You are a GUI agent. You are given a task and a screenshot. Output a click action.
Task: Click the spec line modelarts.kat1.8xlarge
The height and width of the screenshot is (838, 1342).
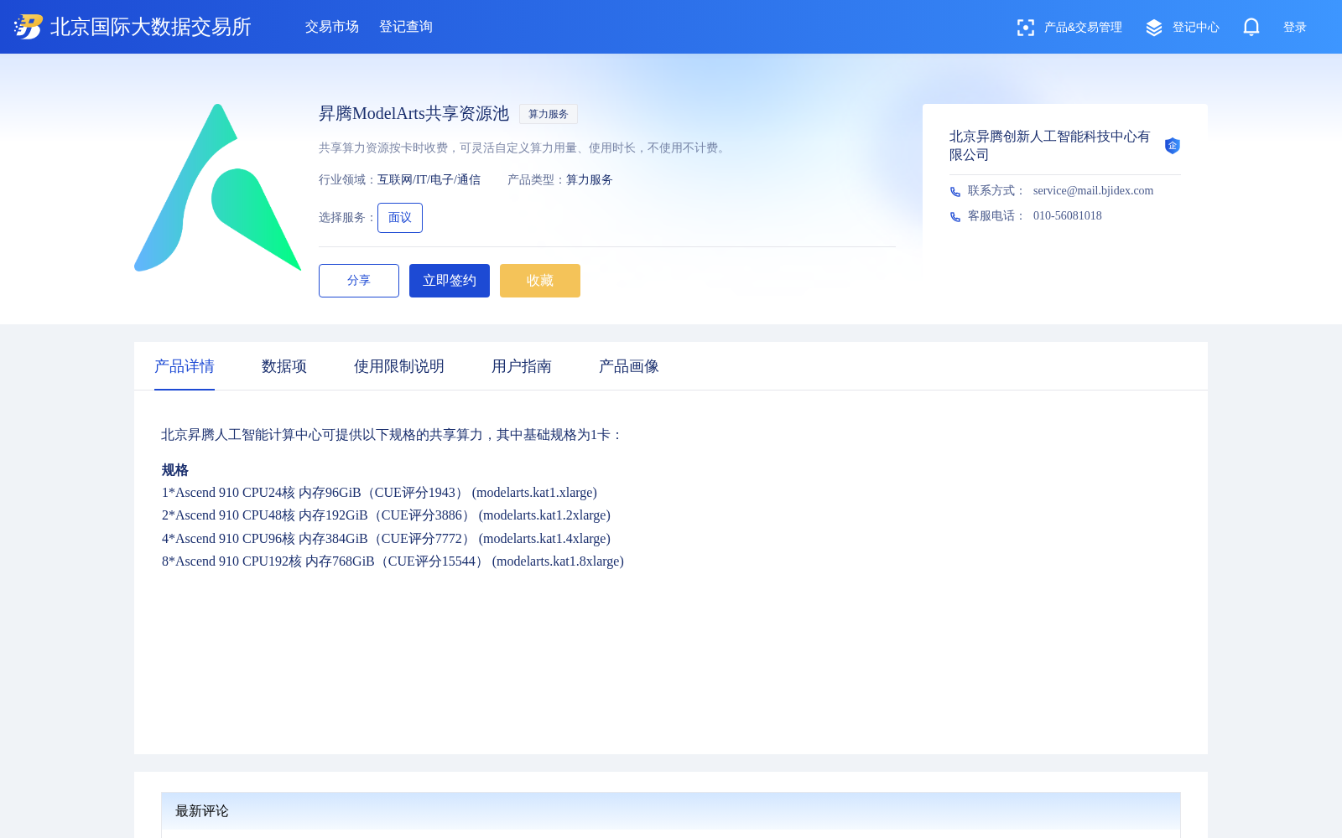[x=393, y=561]
